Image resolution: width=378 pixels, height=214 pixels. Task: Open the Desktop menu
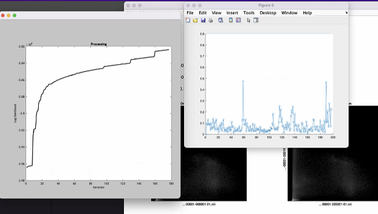(268, 13)
